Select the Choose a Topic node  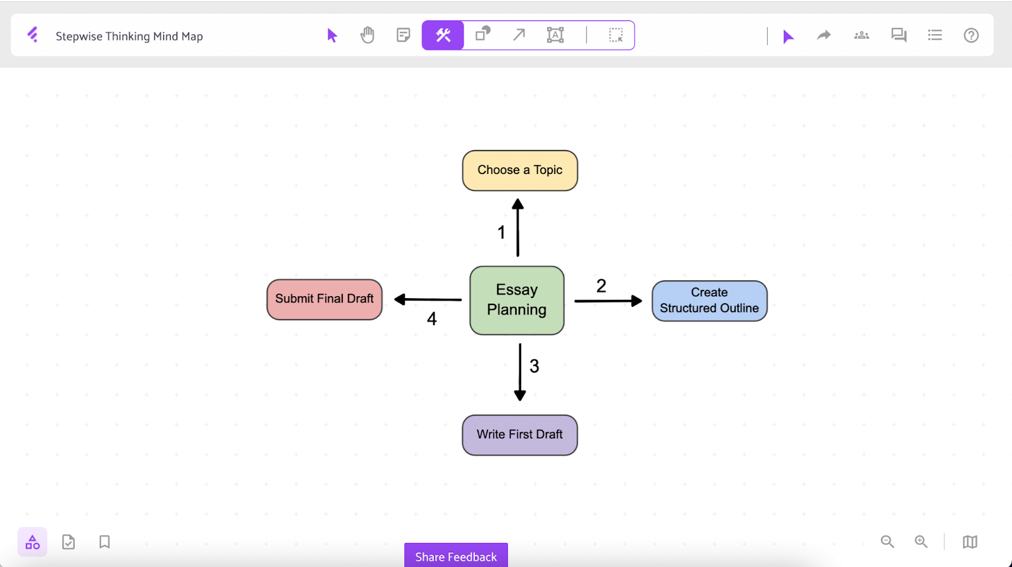point(520,170)
